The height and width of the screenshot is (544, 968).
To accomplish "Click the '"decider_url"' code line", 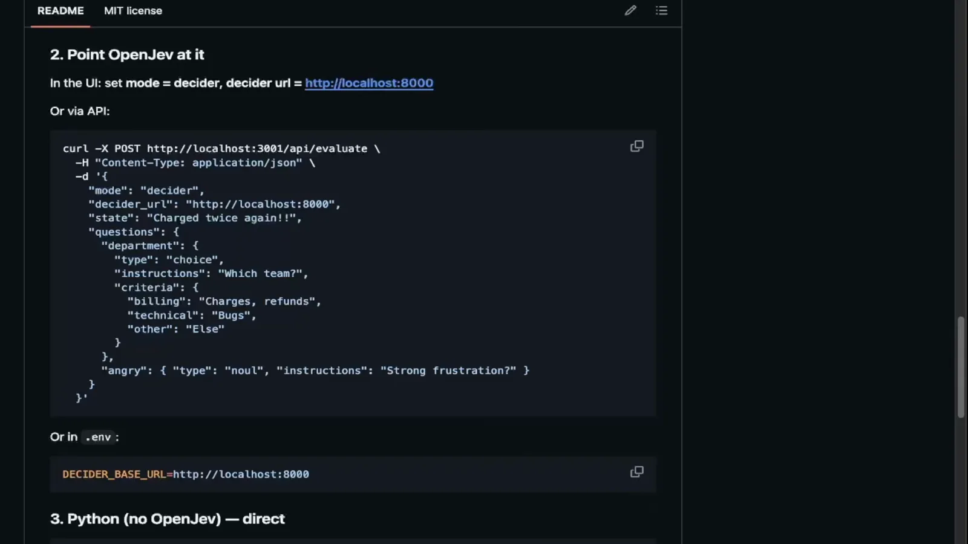I will click(x=214, y=204).
